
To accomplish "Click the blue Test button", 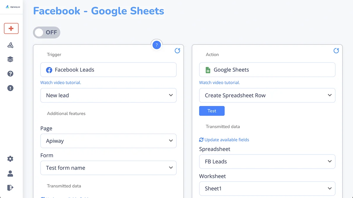I will (x=212, y=111).
